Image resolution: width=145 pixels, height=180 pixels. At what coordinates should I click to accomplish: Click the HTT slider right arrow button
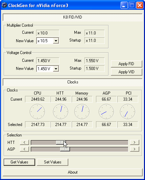pos(135,143)
